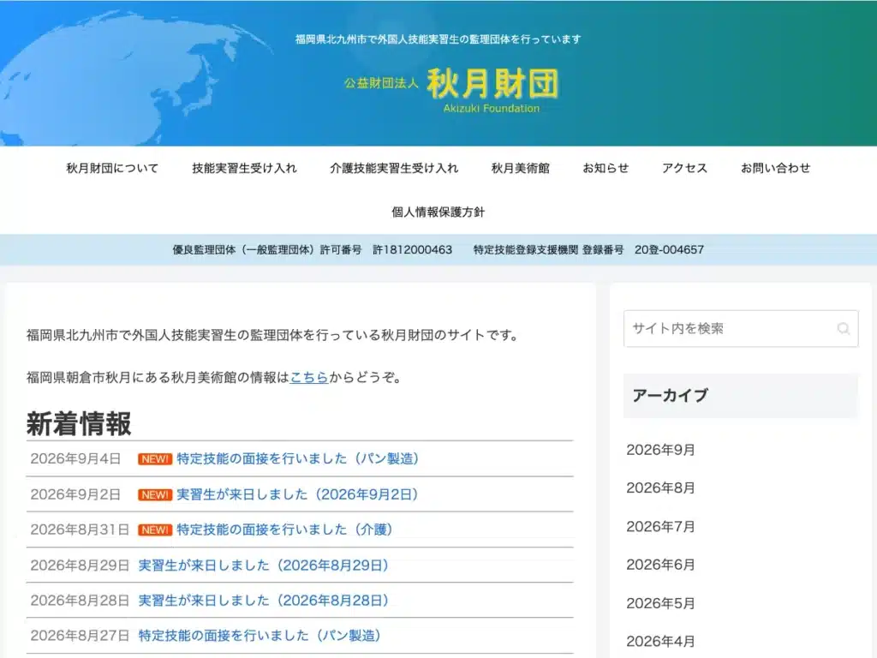Open アクセス menu item
877x658 pixels.
click(684, 168)
